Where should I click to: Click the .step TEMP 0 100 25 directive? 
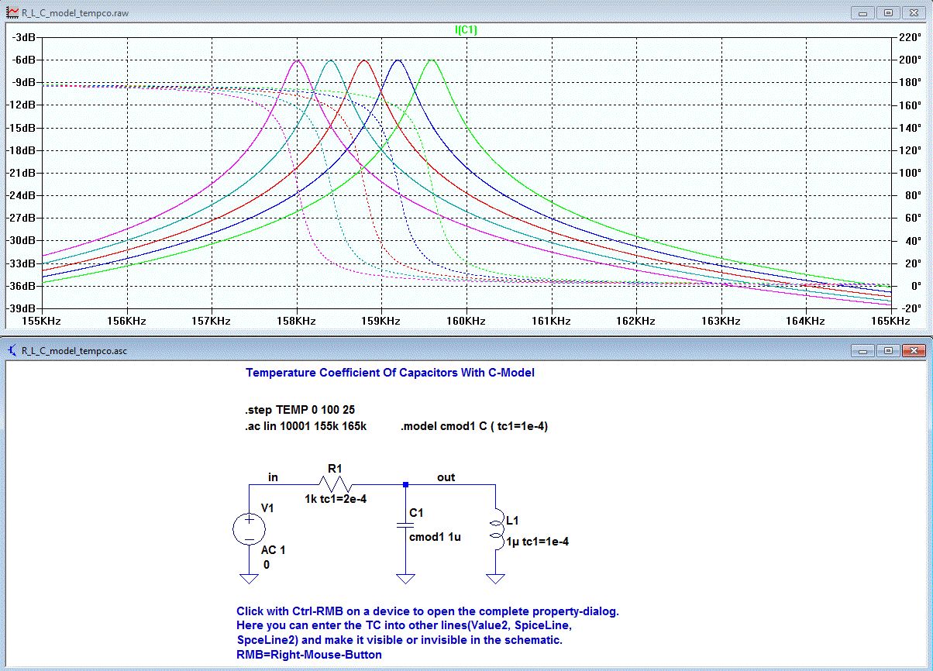point(299,409)
